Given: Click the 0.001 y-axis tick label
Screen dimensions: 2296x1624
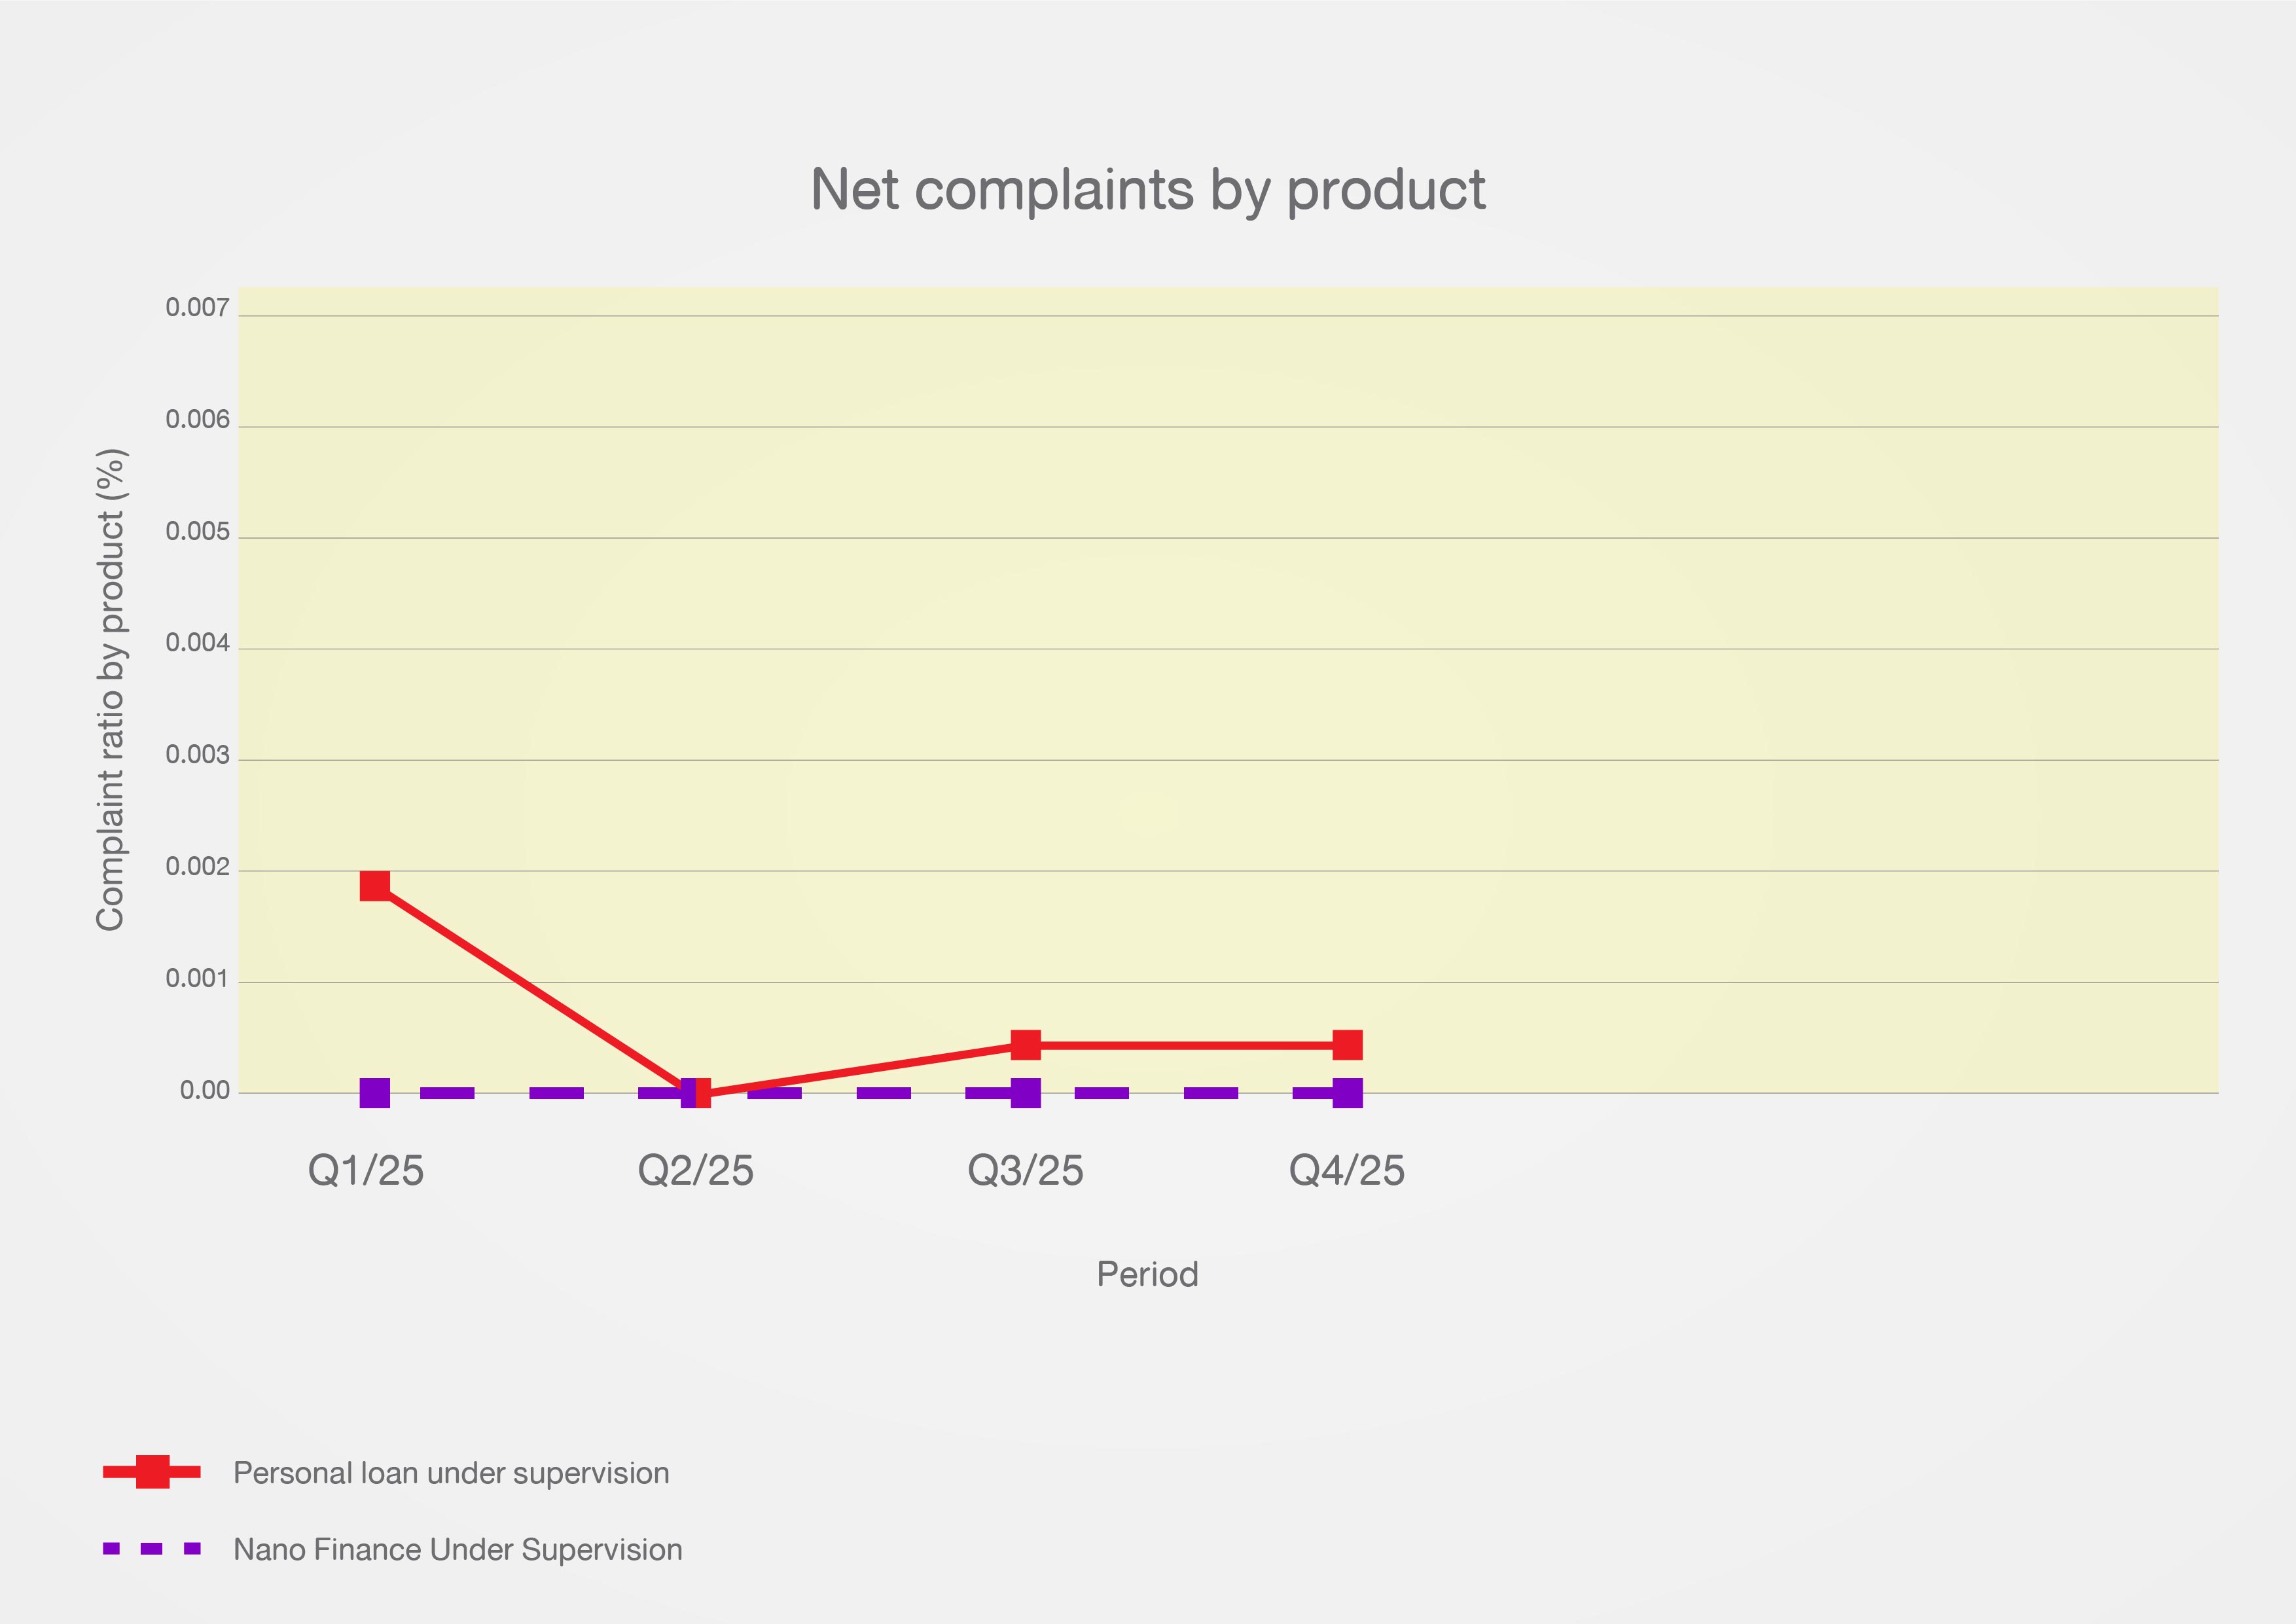Looking at the screenshot, I should 197,979.
